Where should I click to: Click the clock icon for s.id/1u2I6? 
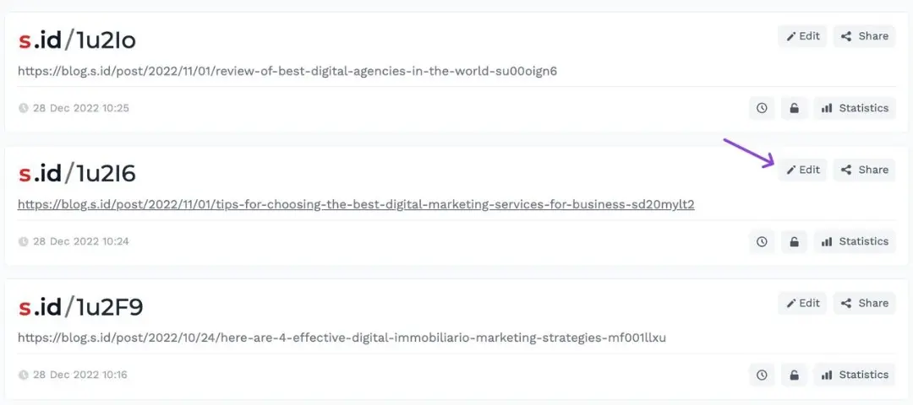point(762,241)
